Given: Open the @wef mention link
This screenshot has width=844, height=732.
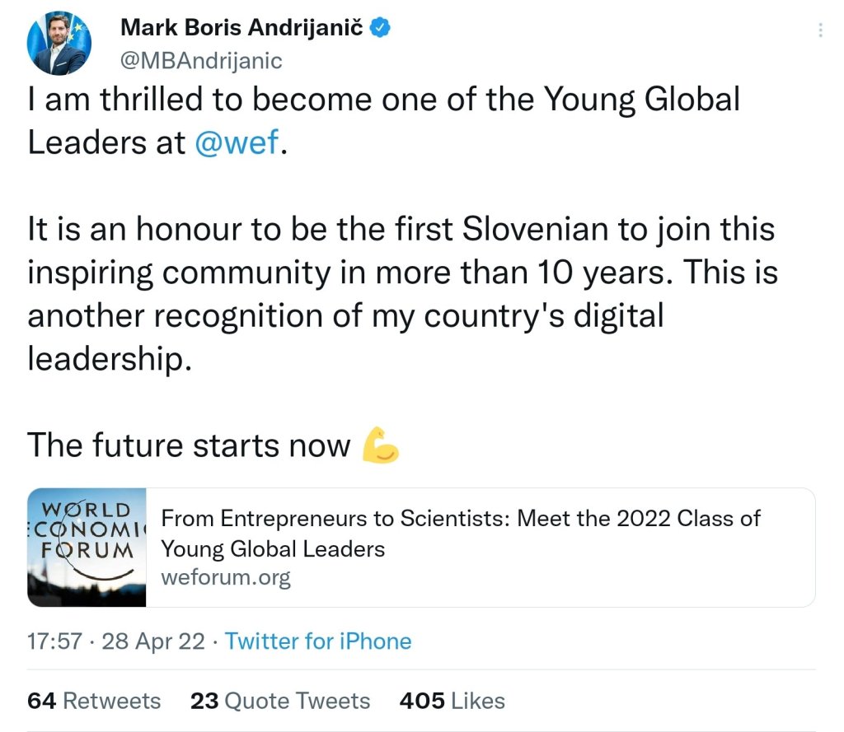Looking at the screenshot, I should coord(238,142).
